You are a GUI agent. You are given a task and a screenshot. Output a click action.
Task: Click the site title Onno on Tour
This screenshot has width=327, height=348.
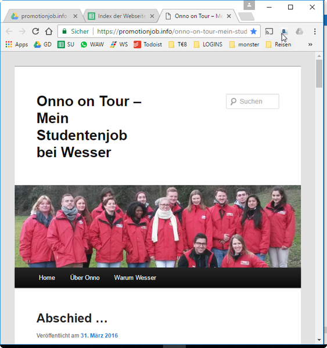[89, 126]
